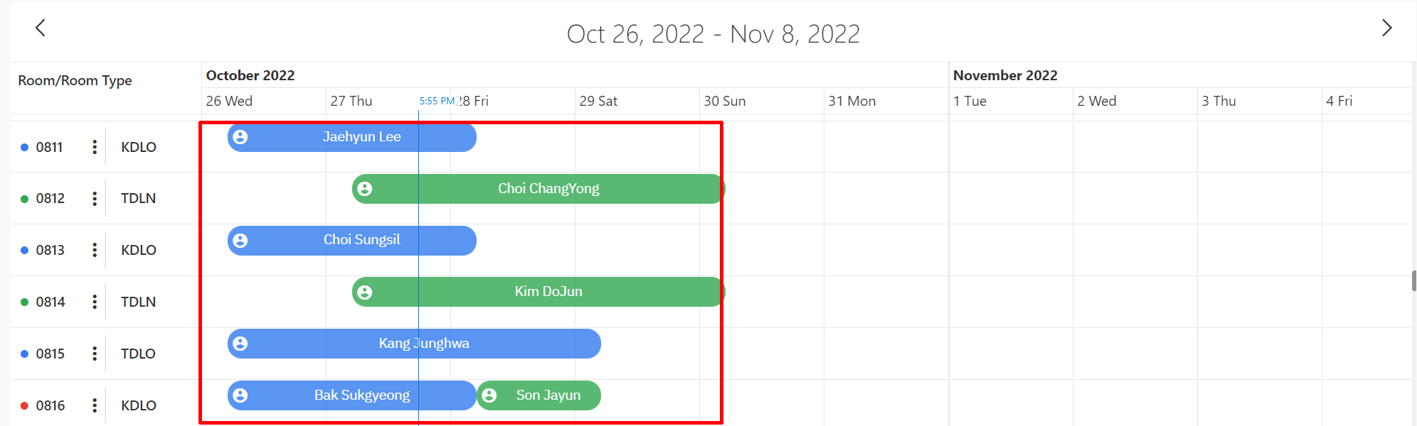Open Choi Sungsil reservation

pos(361,241)
